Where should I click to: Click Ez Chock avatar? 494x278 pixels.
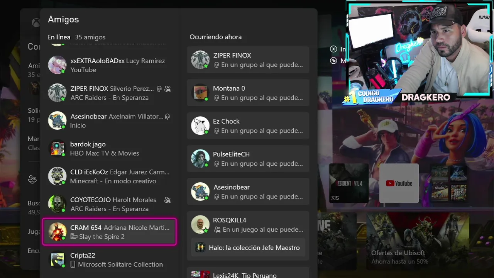(200, 125)
